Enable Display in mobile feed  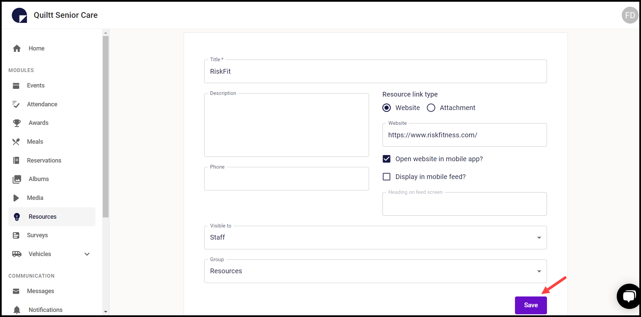pos(386,177)
